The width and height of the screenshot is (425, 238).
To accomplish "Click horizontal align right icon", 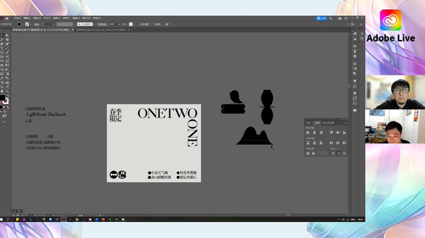I will (321, 132).
